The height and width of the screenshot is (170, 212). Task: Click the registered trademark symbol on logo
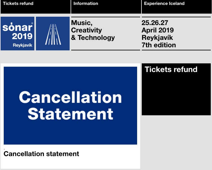[32, 23]
